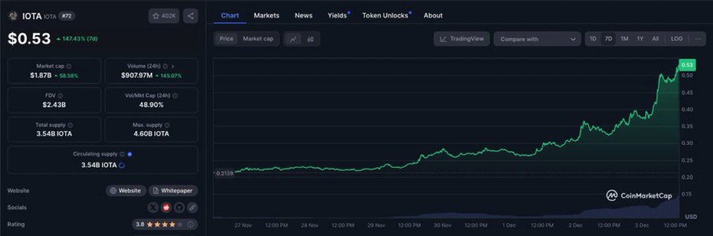Open rating info icon next to stars
713x236 pixels.
[x=190, y=225]
